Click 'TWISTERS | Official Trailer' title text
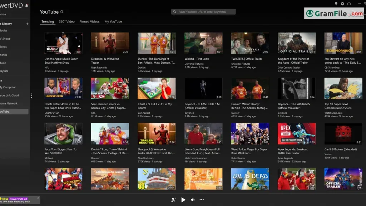Viewport: 366px width, 206px height. tap(247, 59)
